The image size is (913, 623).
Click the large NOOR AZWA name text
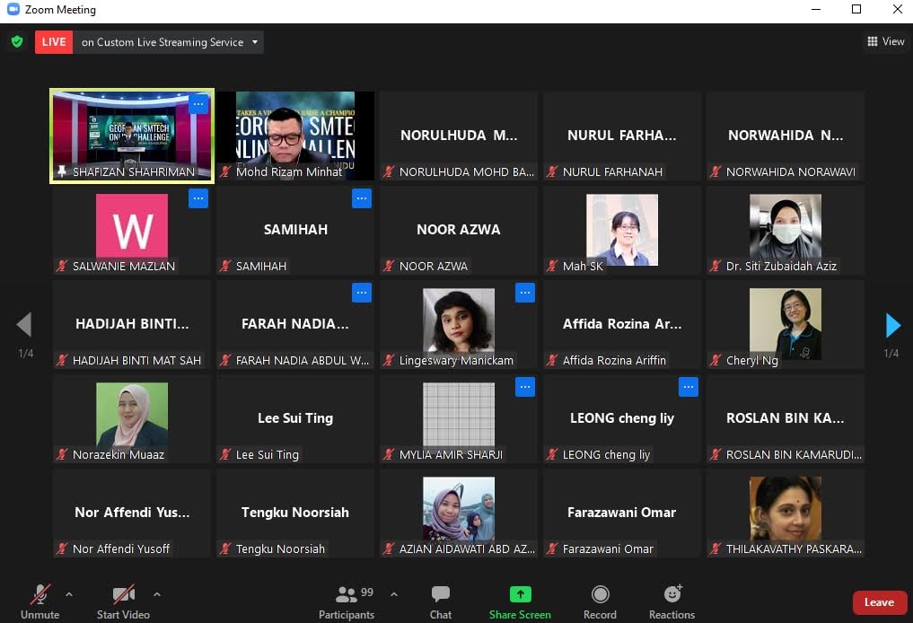(x=458, y=230)
